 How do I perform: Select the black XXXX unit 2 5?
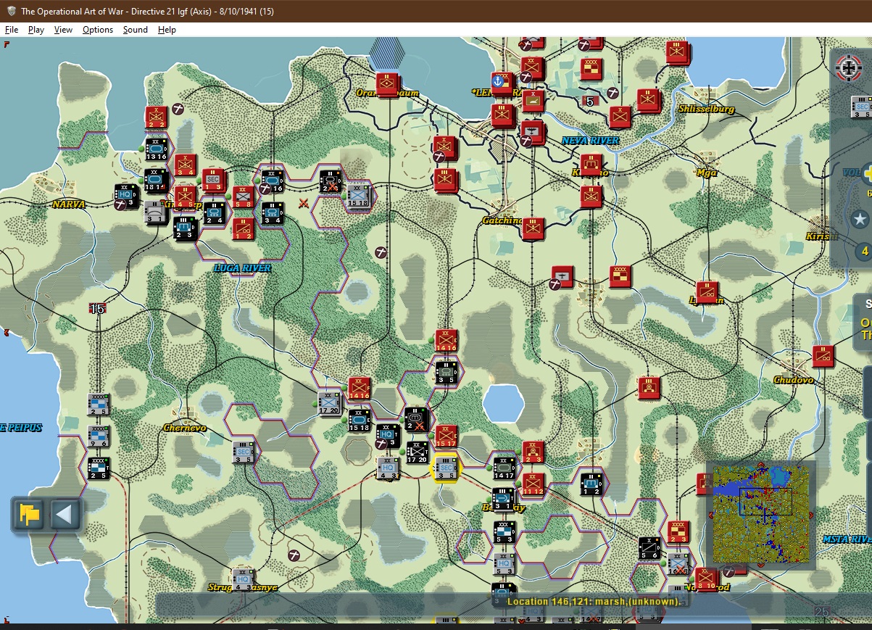pyautogui.click(x=99, y=468)
